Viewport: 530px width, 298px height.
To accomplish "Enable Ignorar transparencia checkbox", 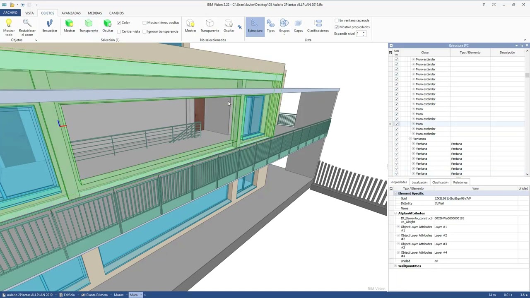I will pos(145,31).
